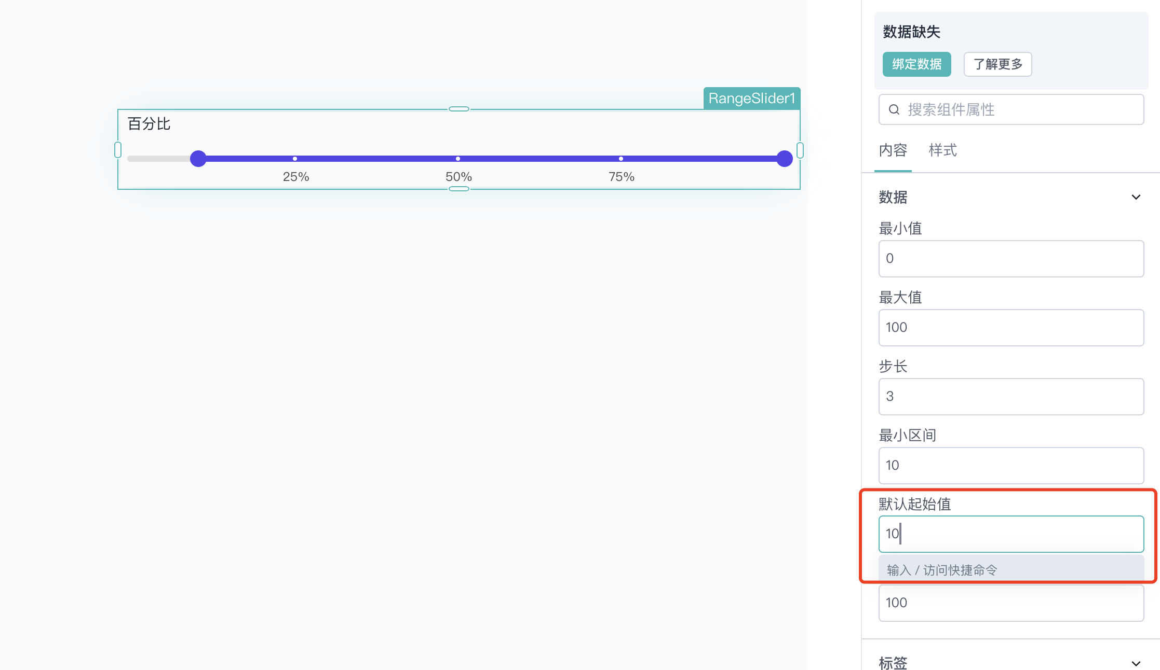Image resolution: width=1160 pixels, height=670 pixels.
Task: Click the right slider handle
Action: [x=784, y=159]
